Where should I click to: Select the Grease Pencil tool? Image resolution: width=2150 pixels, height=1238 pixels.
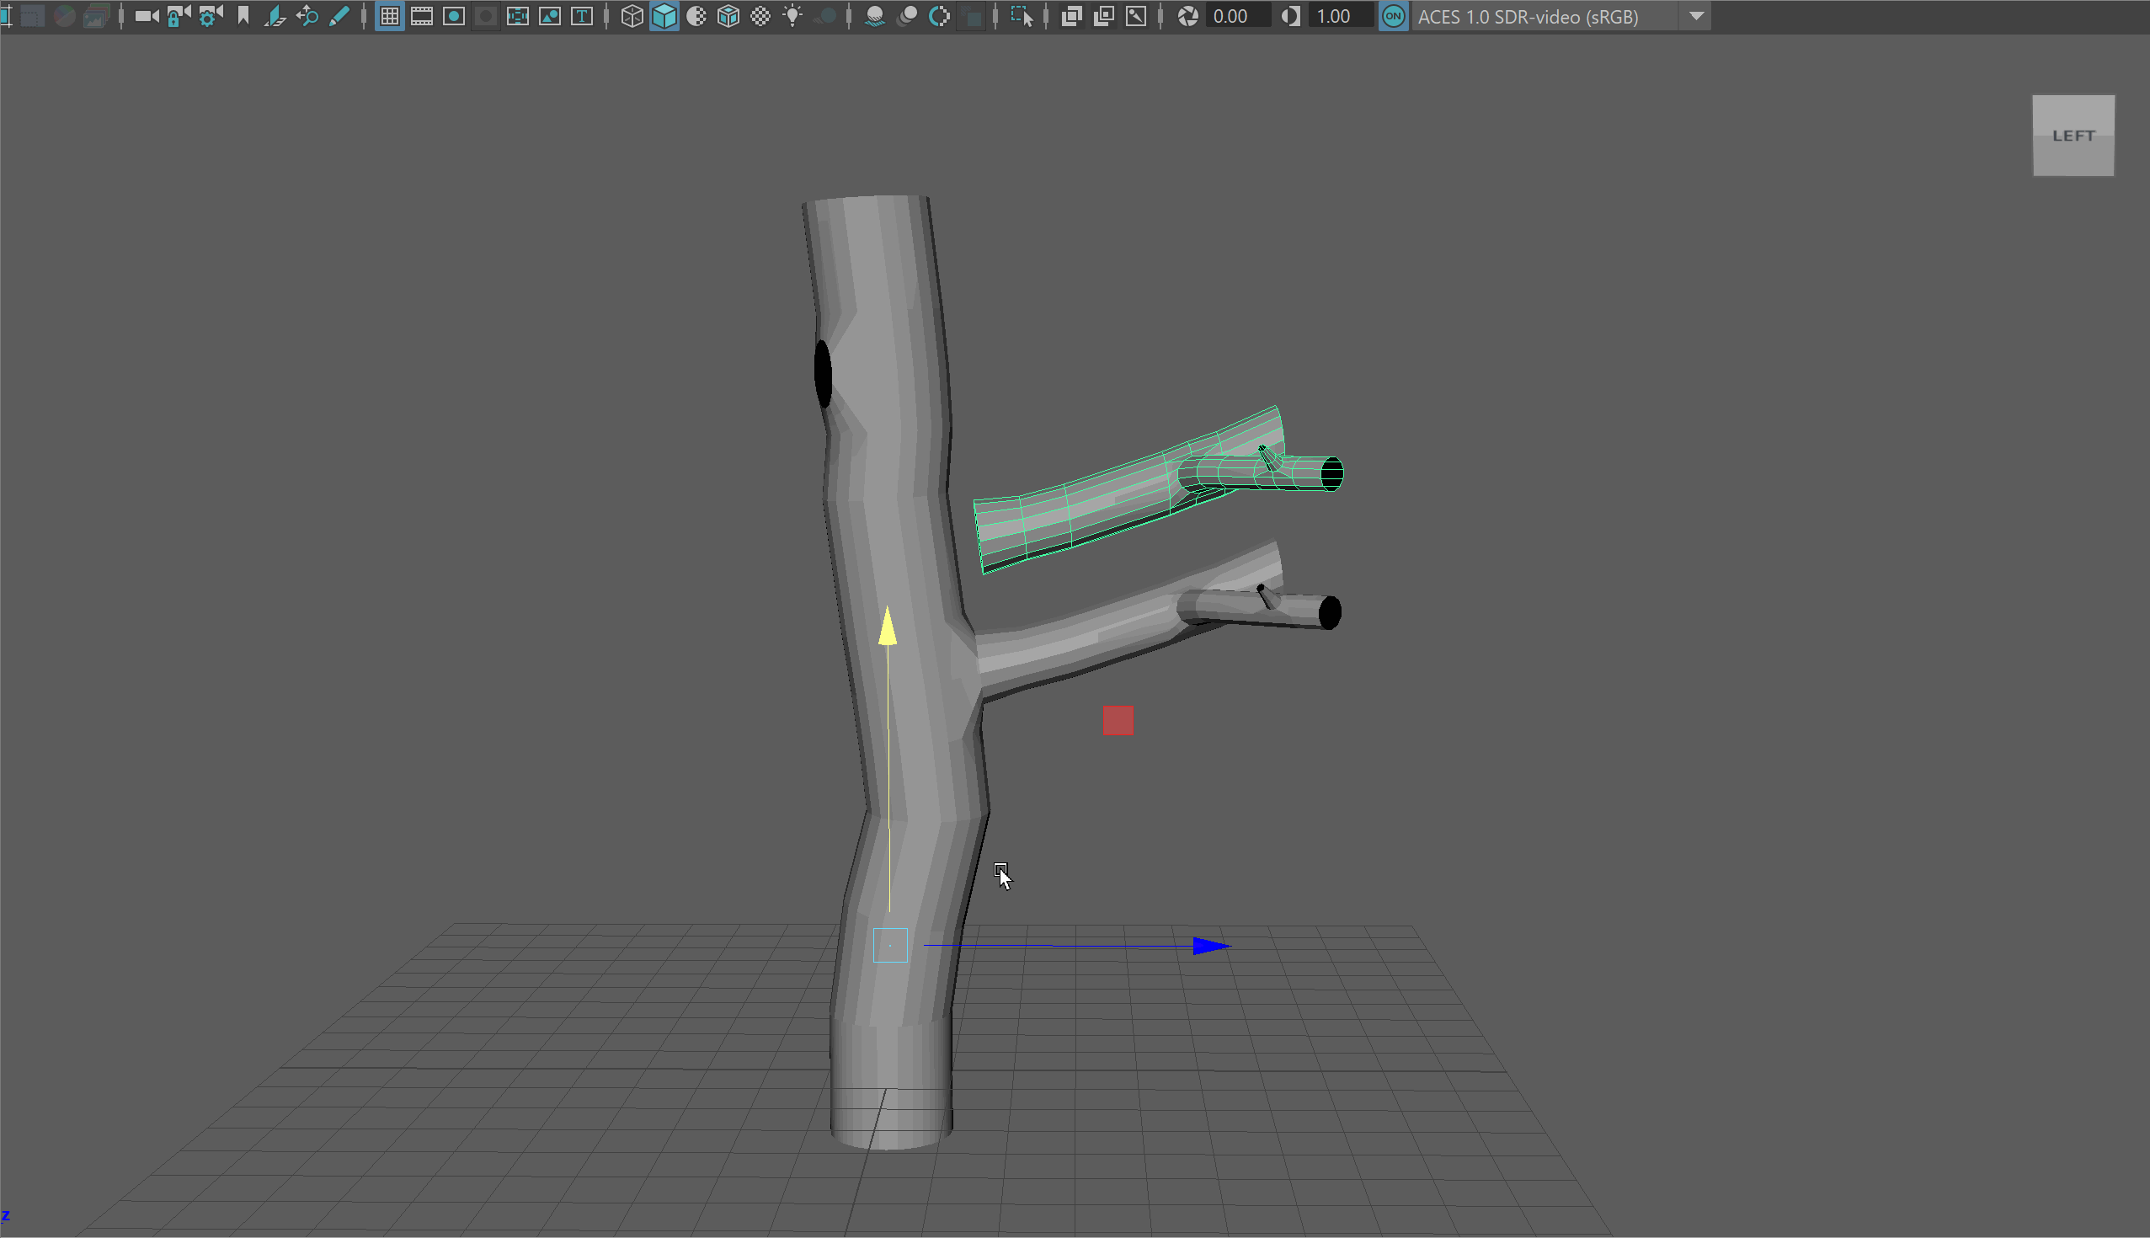coord(339,16)
